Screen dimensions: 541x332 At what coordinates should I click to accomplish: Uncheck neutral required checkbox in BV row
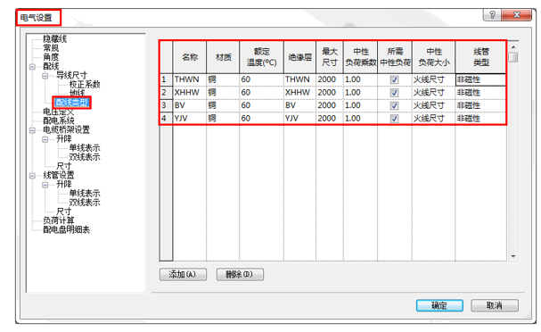394,105
